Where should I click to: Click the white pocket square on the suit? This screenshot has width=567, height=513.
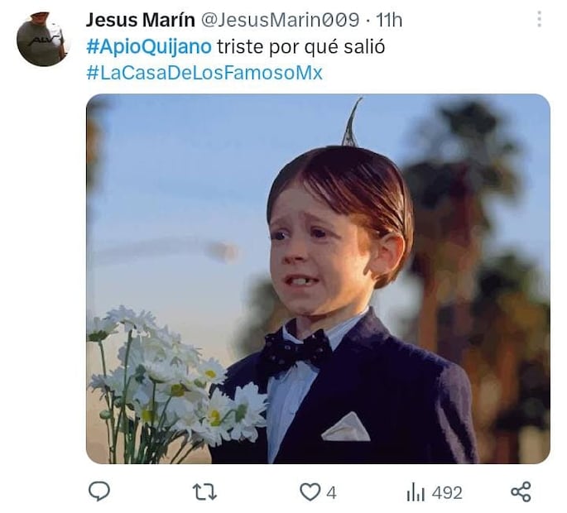point(346,428)
